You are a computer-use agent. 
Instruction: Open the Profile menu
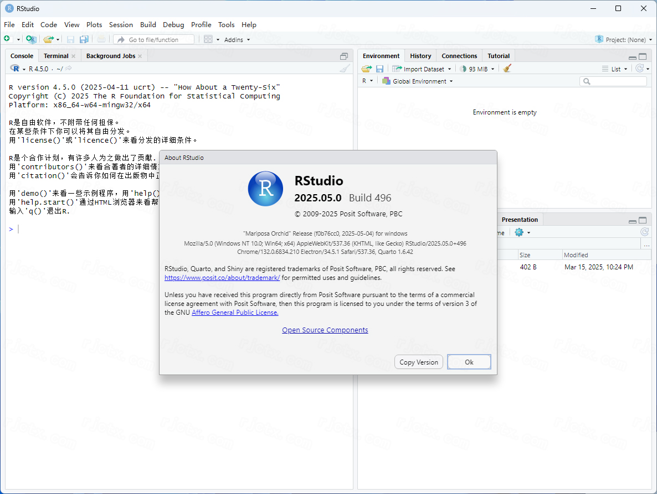point(201,25)
